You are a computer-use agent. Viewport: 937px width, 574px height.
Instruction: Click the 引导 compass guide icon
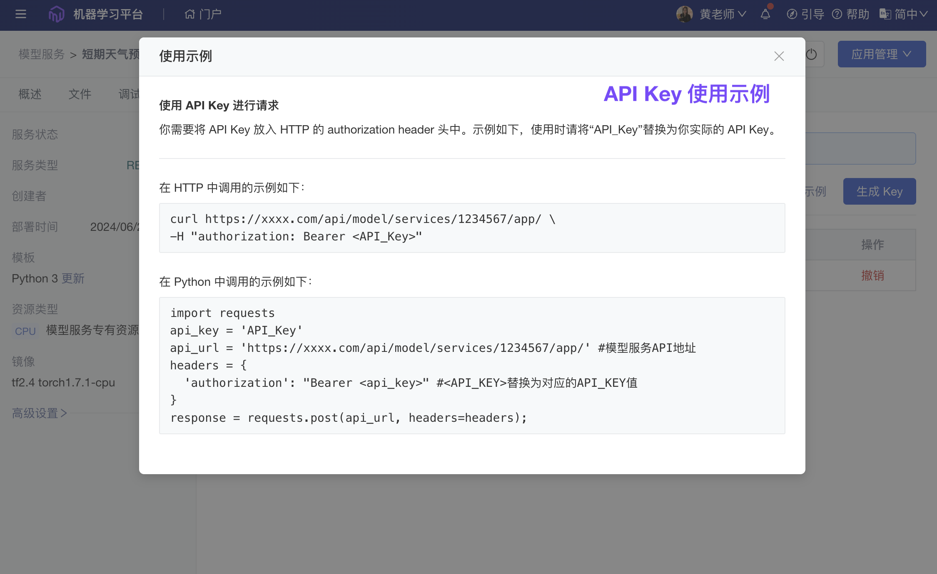tap(792, 15)
